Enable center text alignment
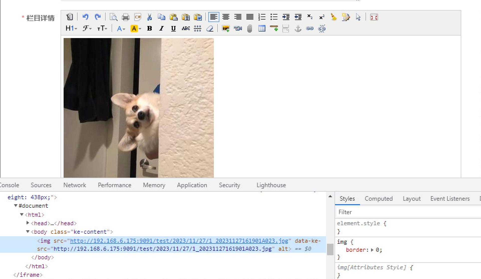Screen dimensions: 481x279 (x=226, y=17)
